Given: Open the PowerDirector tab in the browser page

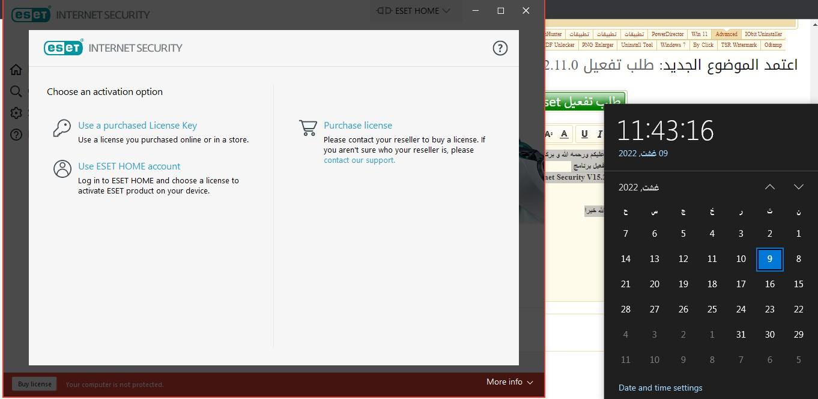Looking at the screenshot, I should tap(667, 34).
